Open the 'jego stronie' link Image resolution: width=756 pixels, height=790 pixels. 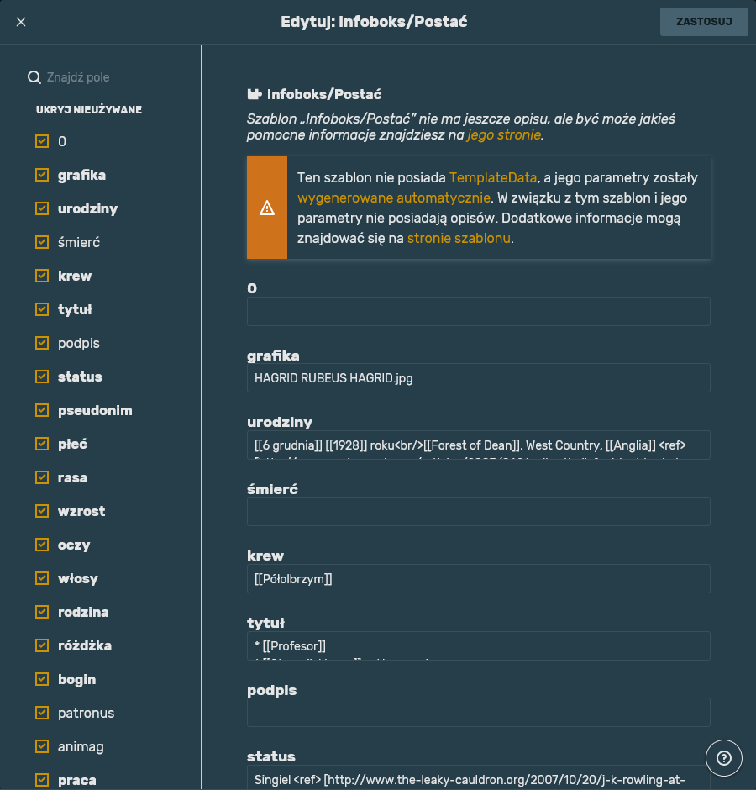point(504,135)
